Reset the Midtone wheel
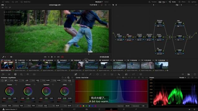 [34, 85]
